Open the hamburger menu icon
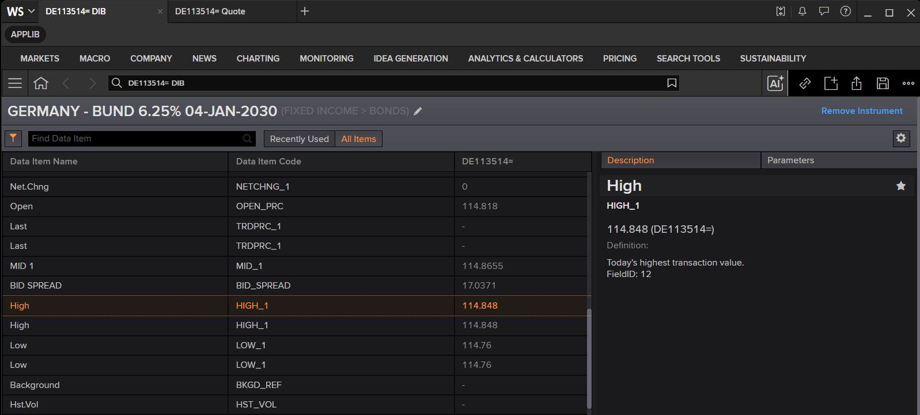920x415 pixels. (15, 83)
